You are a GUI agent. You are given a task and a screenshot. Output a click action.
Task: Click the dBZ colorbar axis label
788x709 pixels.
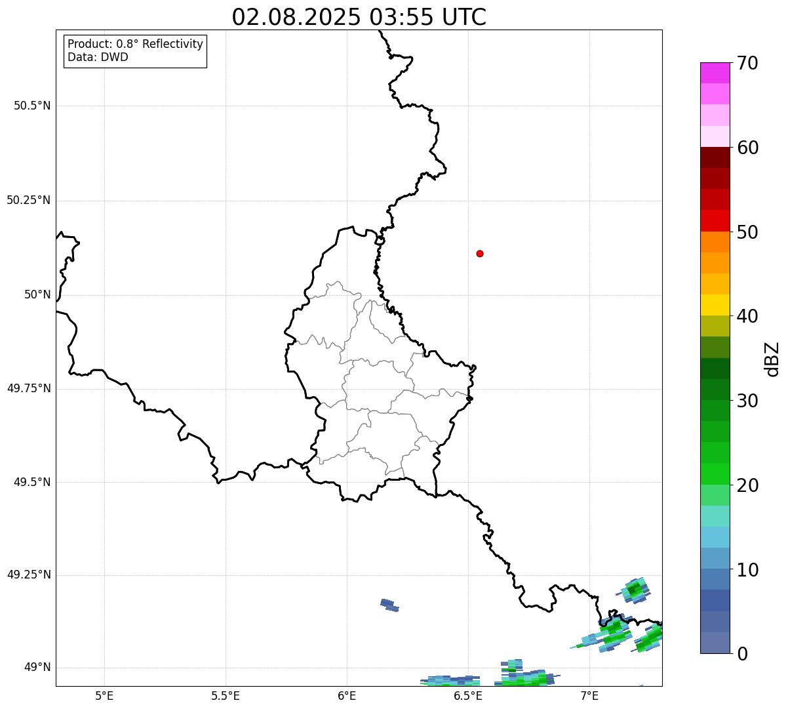tap(774, 358)
